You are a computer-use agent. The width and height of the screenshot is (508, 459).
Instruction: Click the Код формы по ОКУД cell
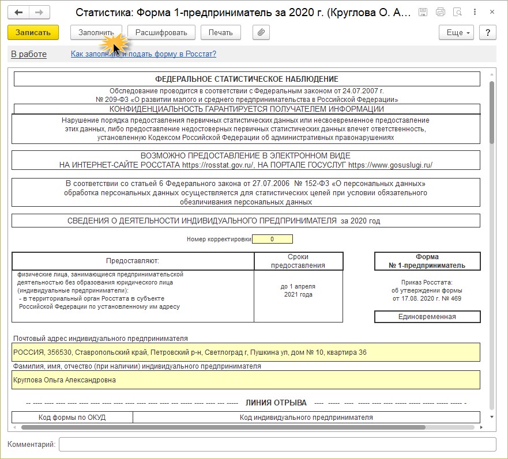tap(72, 417)
